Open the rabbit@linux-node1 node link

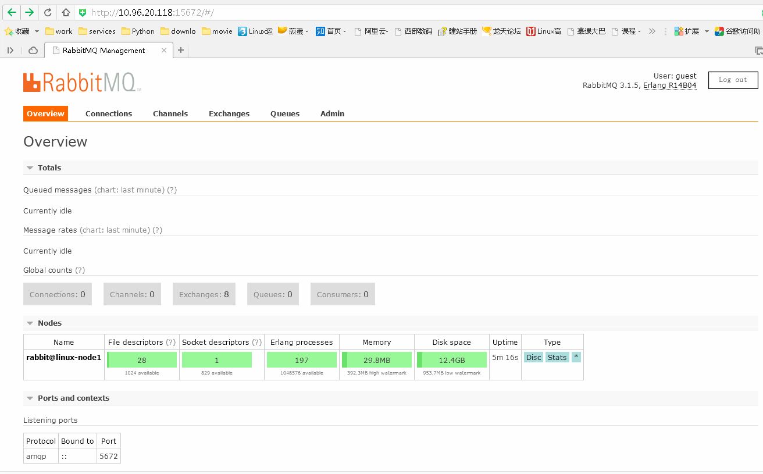[64, 358]
